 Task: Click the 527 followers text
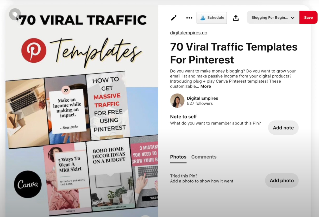coord(200,103)
